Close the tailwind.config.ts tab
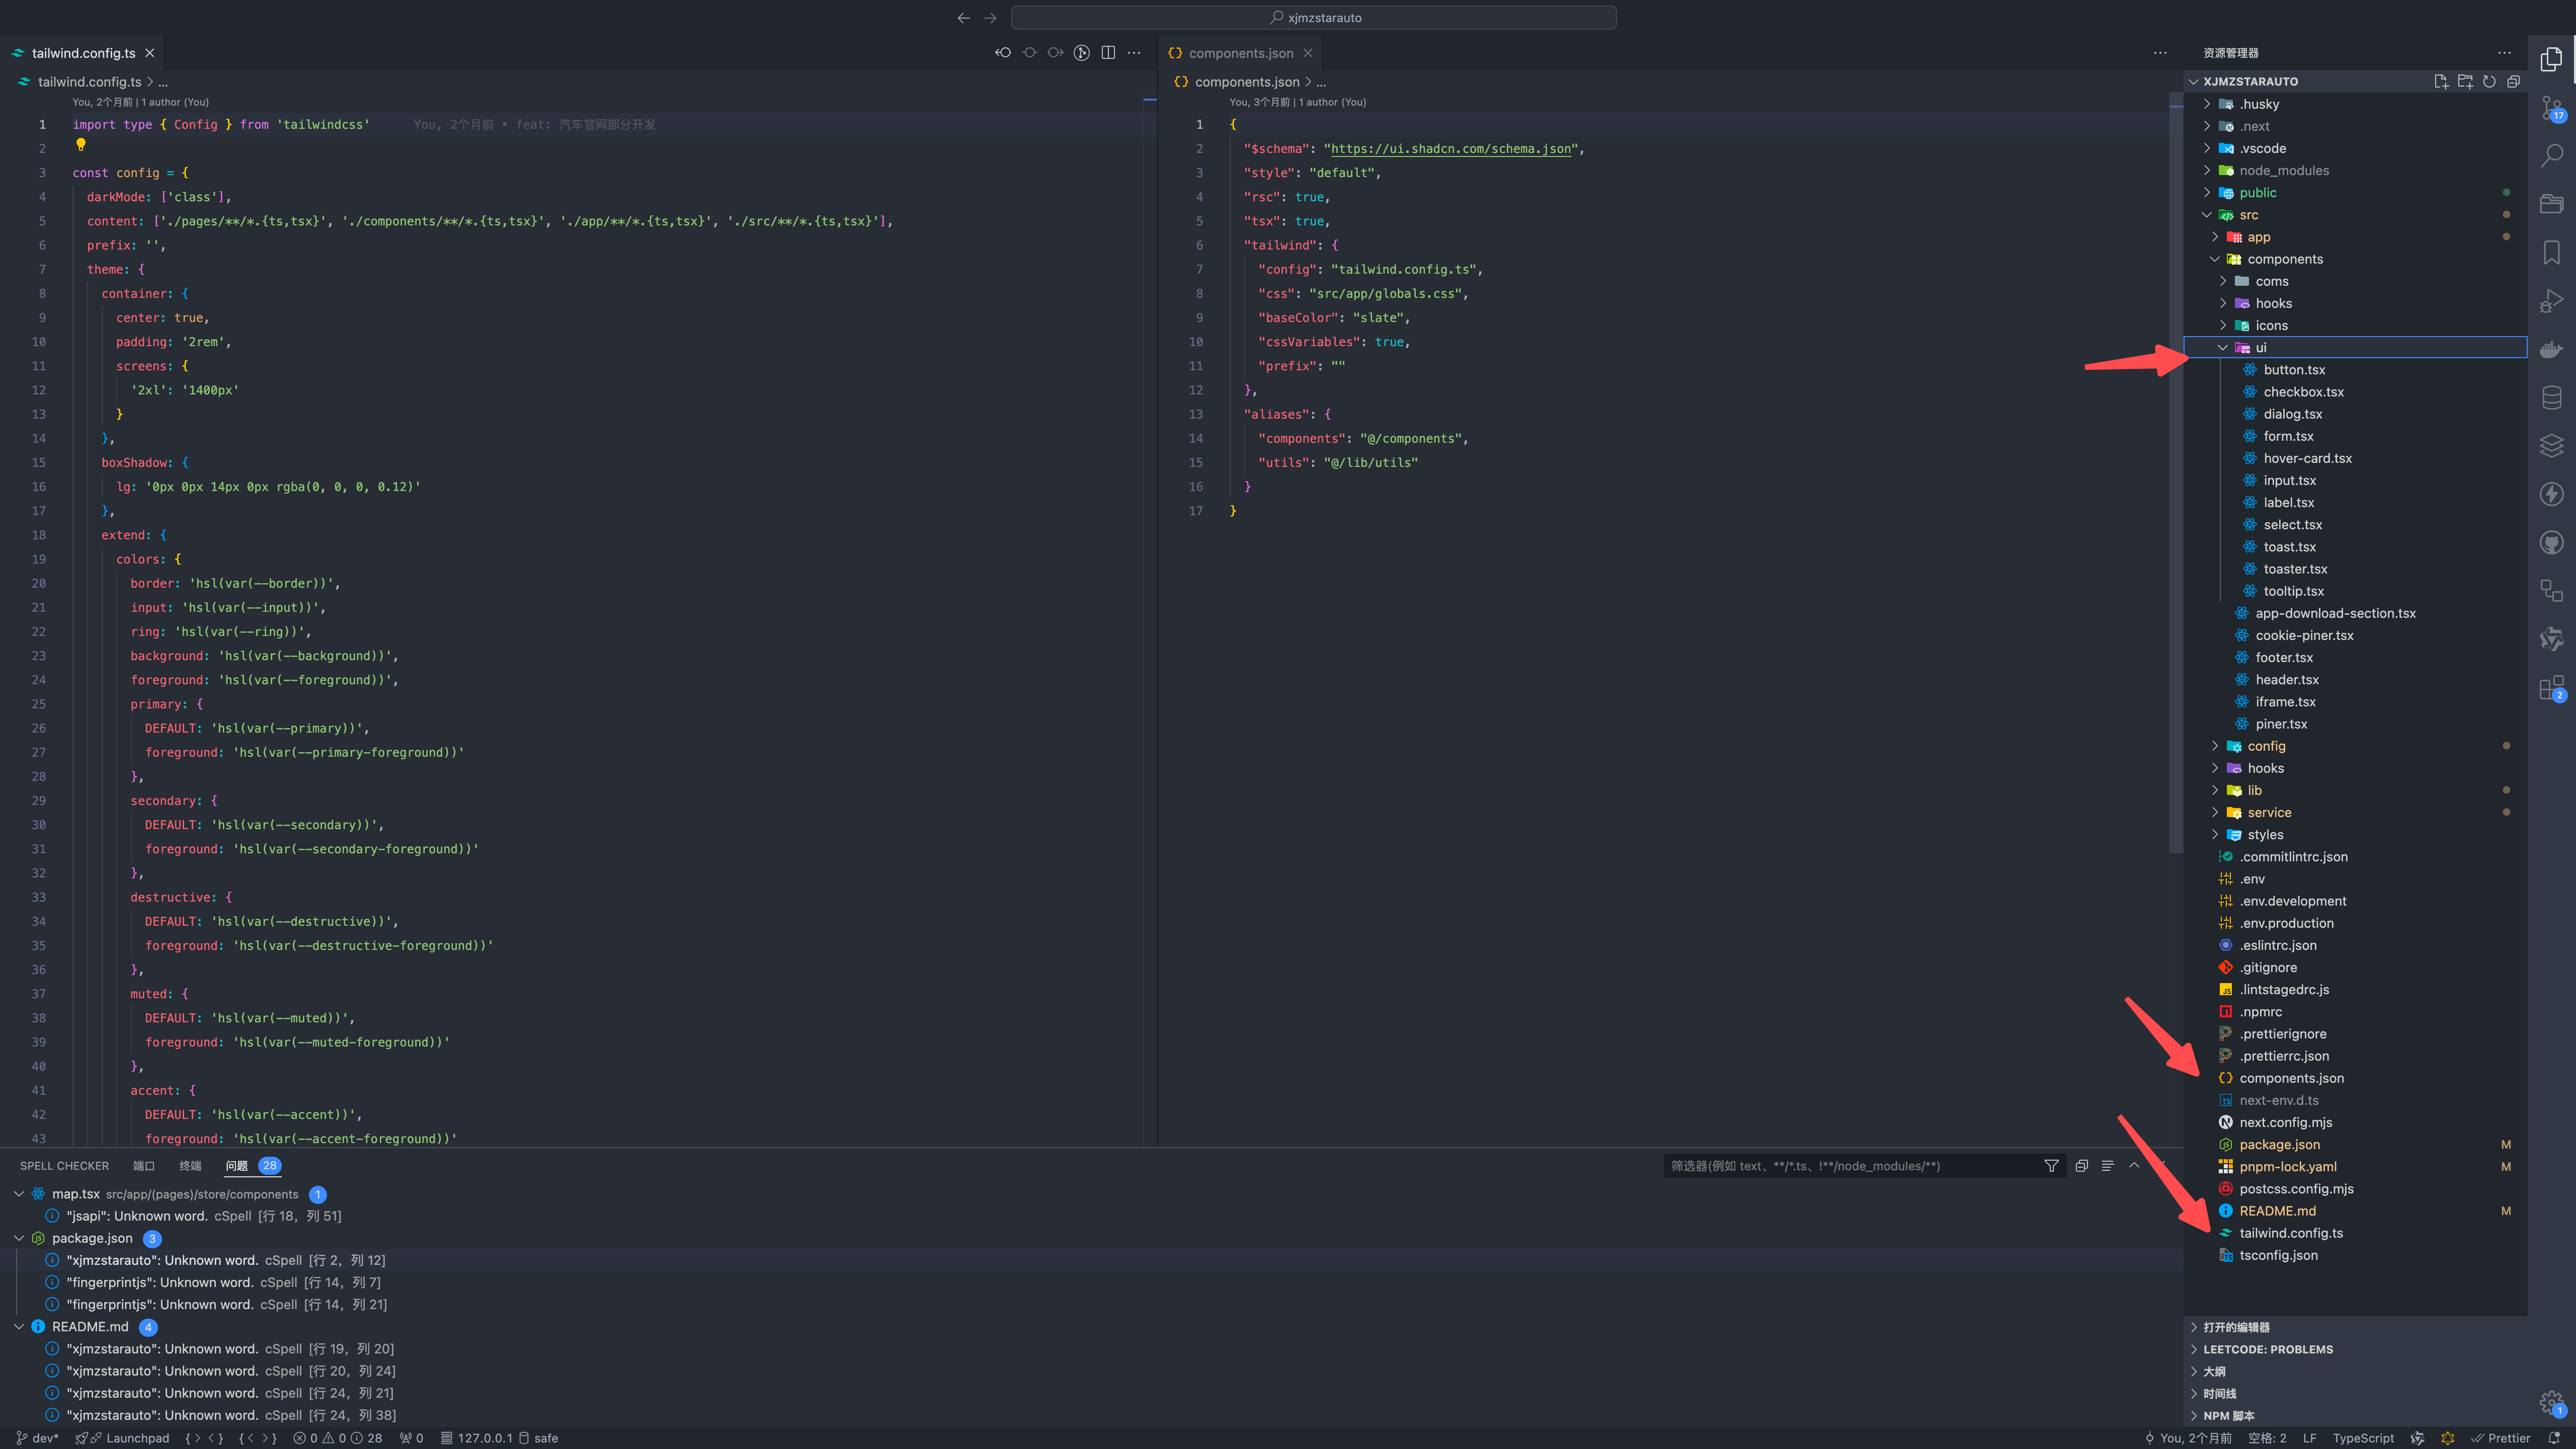This screenshot has height=1449, width=2576. pyautogui.click(x=150, y=53)
